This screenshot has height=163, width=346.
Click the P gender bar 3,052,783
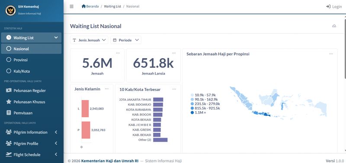click(86, 130)
